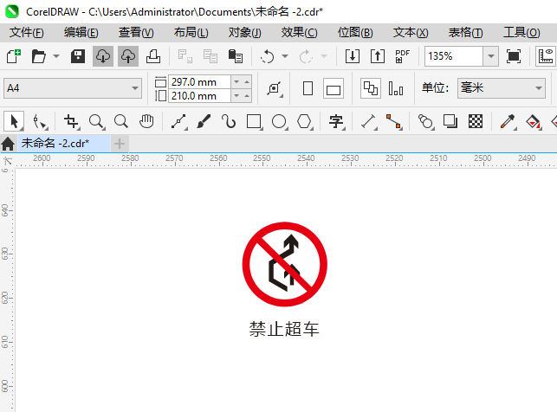Click the Open folder icon
This screenshot has height=412, width=557.
[38, 56]
